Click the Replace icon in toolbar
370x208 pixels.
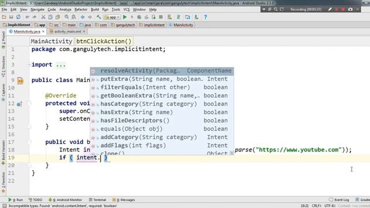pos(73,17)
